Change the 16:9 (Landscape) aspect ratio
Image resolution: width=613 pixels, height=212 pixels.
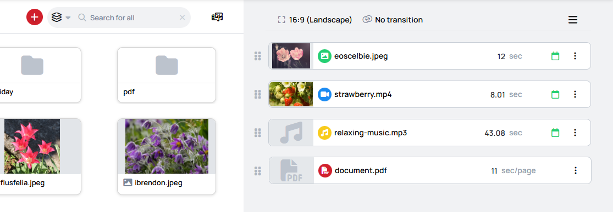click(x=314, y=20)
